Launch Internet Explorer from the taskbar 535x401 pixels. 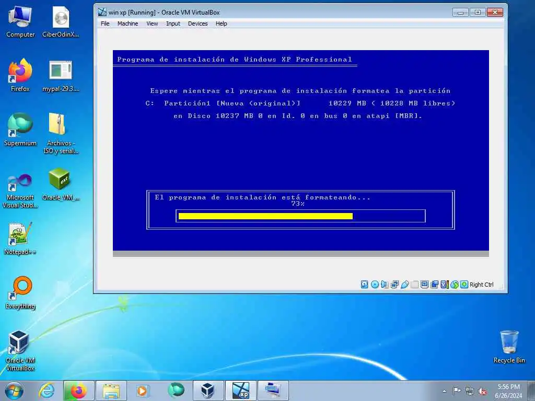[x=46, y=391]
